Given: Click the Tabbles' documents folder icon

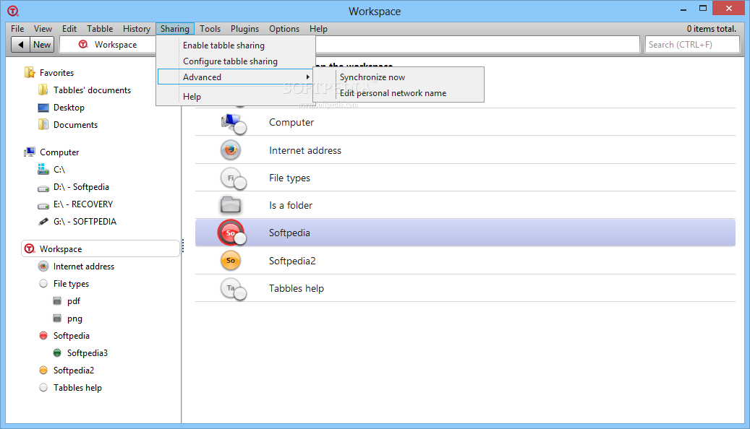Looking at the screenshot, I should (x=43, y=90).
